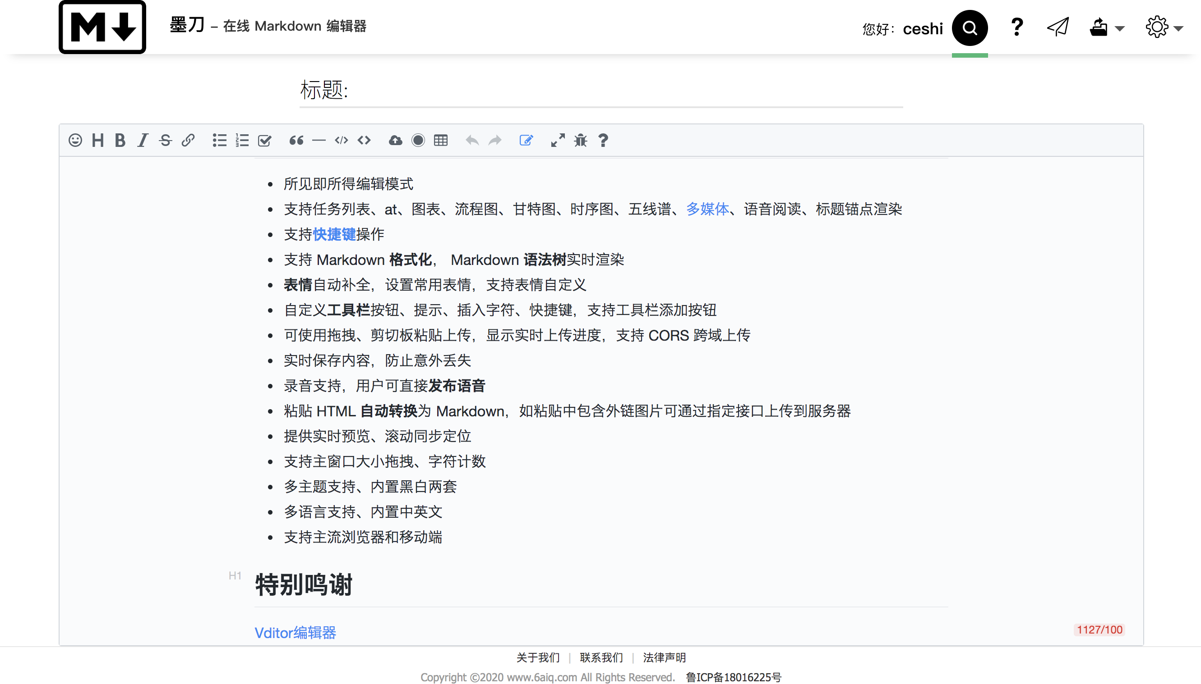The width and height of the screenshot is (1201, 684).
Task: Insert a table
Action: pyautogui.click(x=441, y=140)
